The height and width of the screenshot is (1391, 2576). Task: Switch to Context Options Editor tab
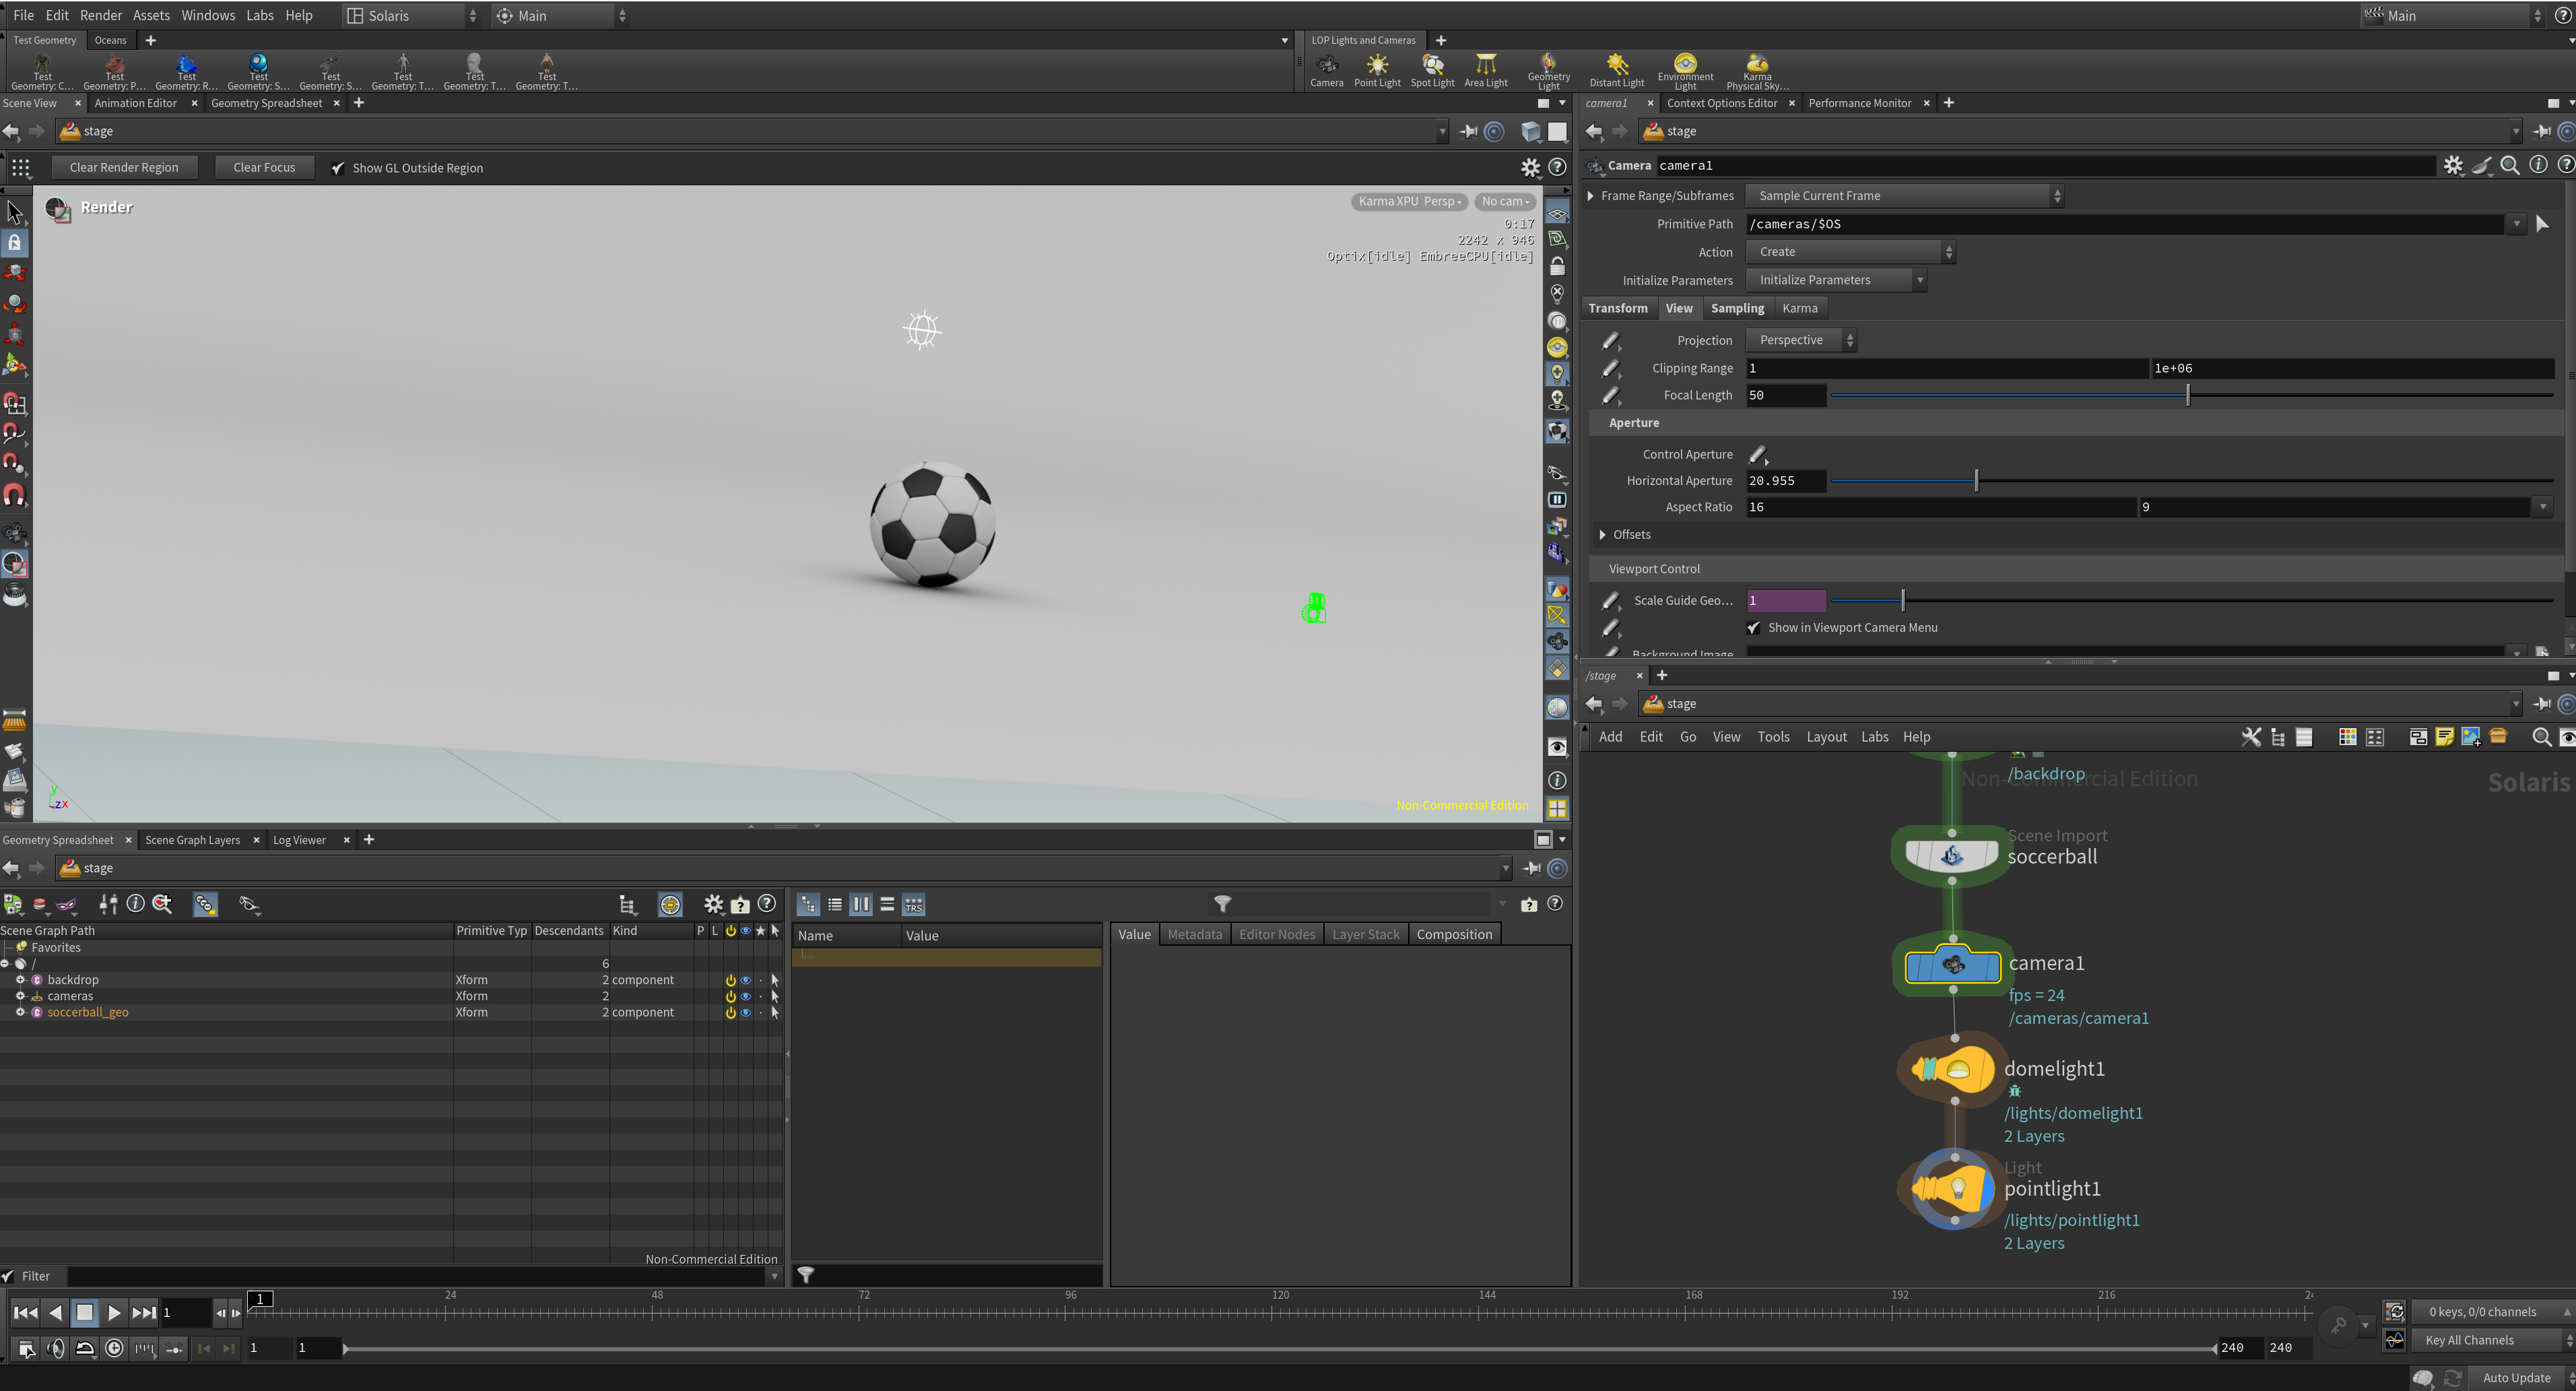1721,103
